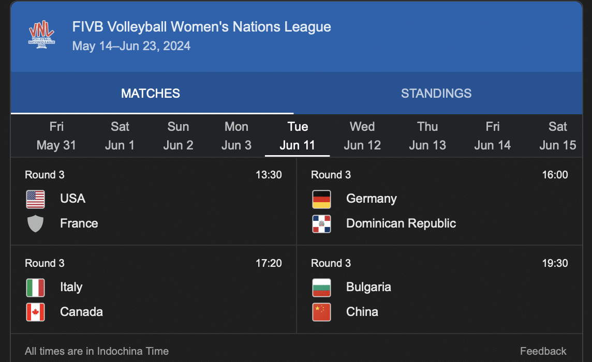Click the Bulgaria flag icon
This screenshot has width=592, height=362.
pos(321,288)
